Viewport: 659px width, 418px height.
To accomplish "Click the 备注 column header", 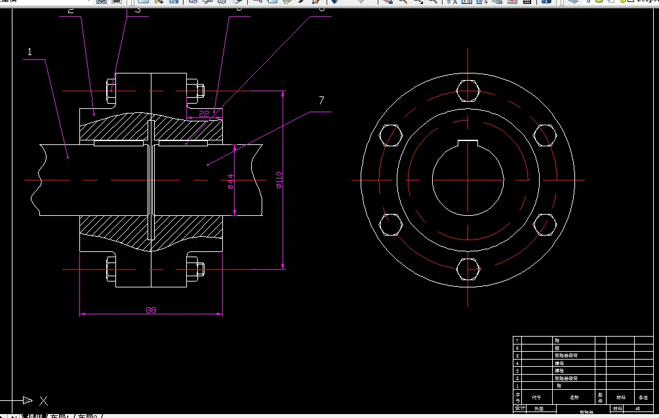I will coord(643,397).
